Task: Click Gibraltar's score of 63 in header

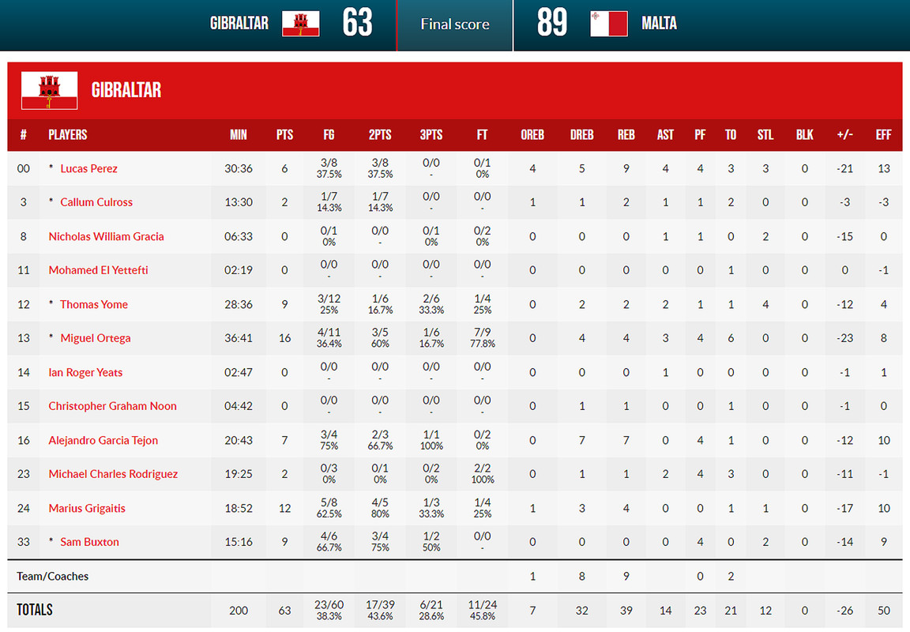Action: pyautogui.click(x=358, y=23)
